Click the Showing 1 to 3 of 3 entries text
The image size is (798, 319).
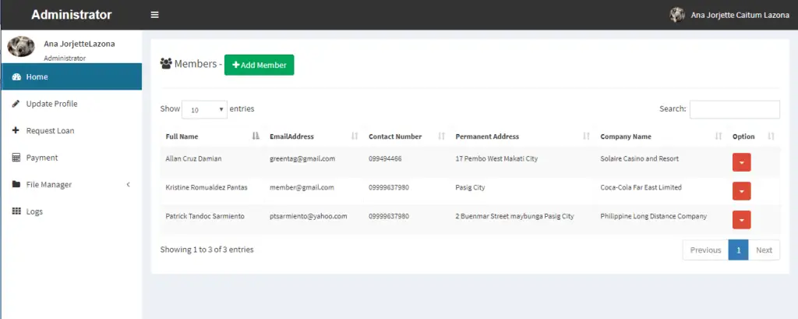pyautogui.click(x=207, y=249)
